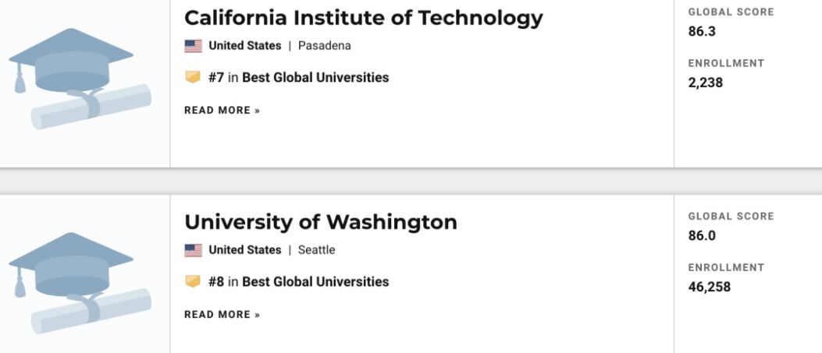The image size is (822, 353).
Task: Click the gold badge icon next to #7
Action: (x=193, y=78)
